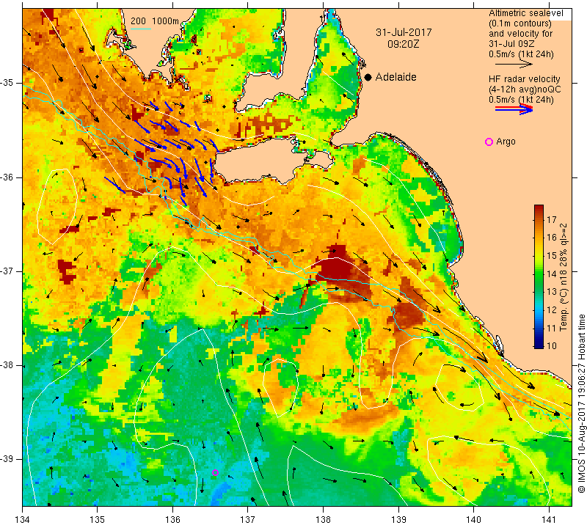Click the 139 longitude axis label
Viewport: 587px width, 528px height.
(x=398, y=520)
